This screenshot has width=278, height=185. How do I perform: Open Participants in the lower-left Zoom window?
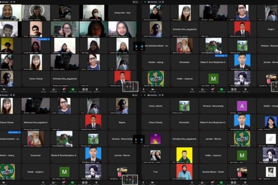point(53,183)
